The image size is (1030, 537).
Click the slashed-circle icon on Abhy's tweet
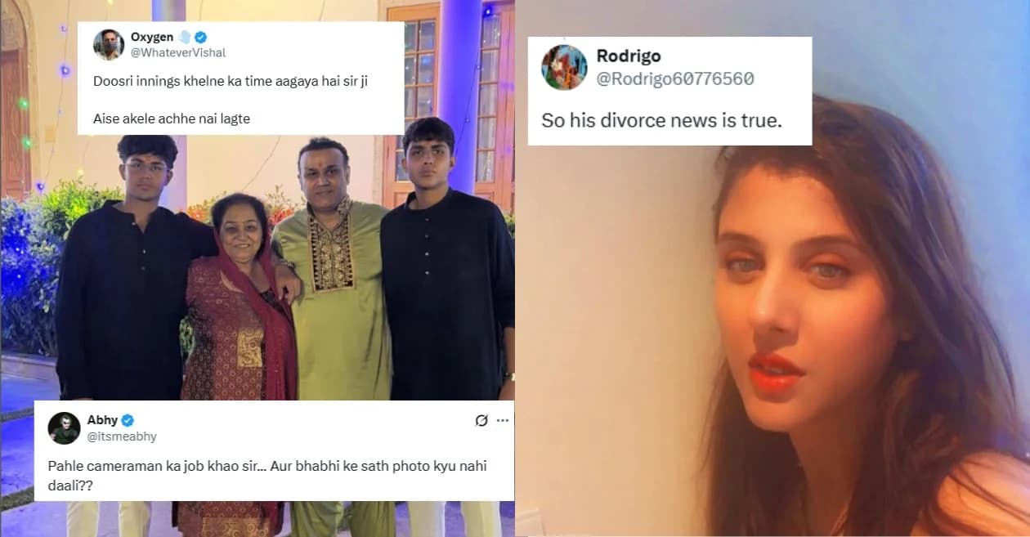[481, 420]
